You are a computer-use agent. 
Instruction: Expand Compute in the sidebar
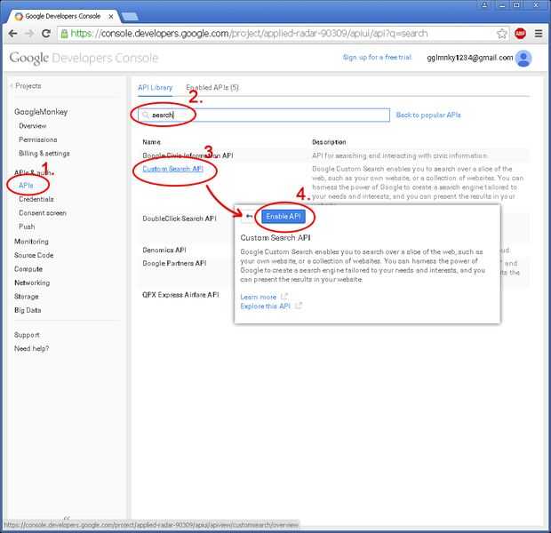(x=28, y=269)
